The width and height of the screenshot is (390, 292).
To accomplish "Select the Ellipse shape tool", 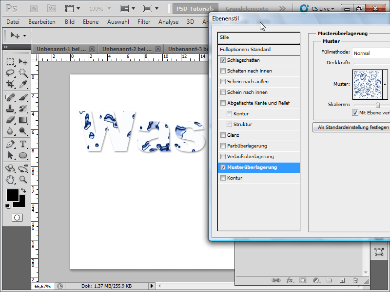I will point(23,155).
